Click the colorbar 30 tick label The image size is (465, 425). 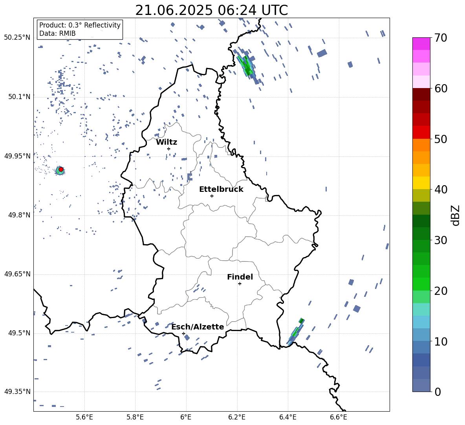440,240
